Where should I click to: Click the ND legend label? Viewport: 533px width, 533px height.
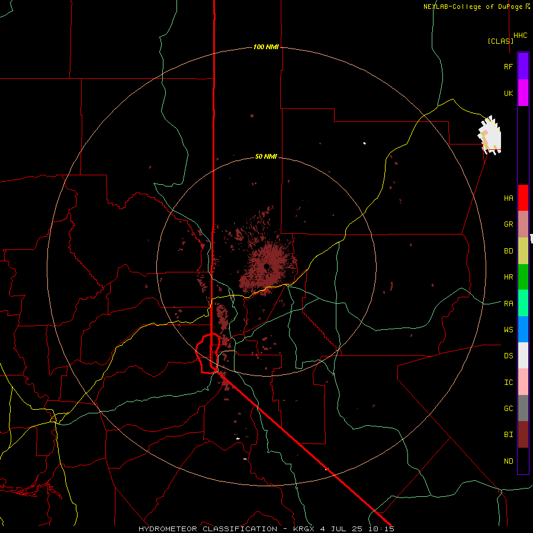[x=508, y=461]
